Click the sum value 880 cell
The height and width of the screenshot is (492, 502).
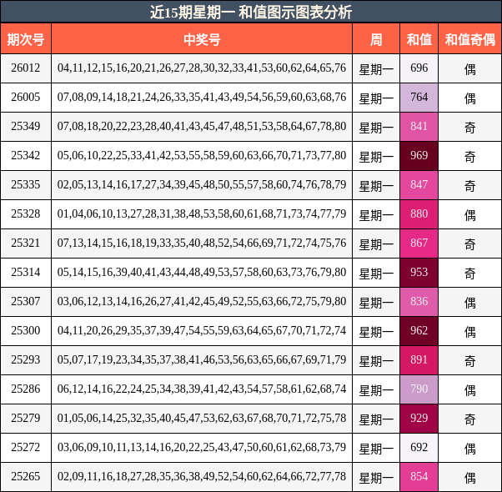point(419,213)
